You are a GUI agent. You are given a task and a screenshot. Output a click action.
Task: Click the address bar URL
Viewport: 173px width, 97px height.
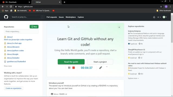click(25, 6)
